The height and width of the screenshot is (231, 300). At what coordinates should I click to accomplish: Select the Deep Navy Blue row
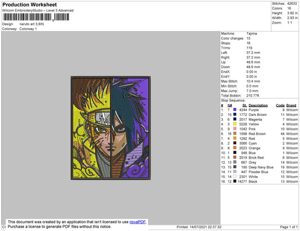(259, 167)
